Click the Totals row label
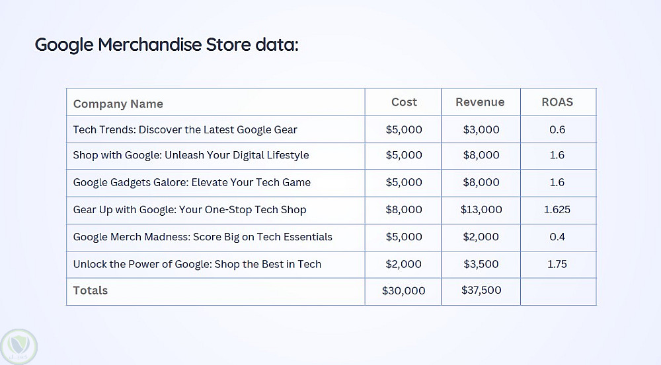 coord(91,290)
